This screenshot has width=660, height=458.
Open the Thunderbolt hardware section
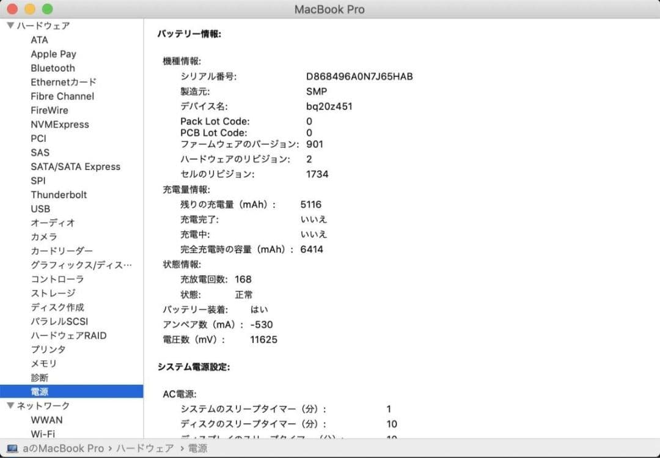[59, 194]
